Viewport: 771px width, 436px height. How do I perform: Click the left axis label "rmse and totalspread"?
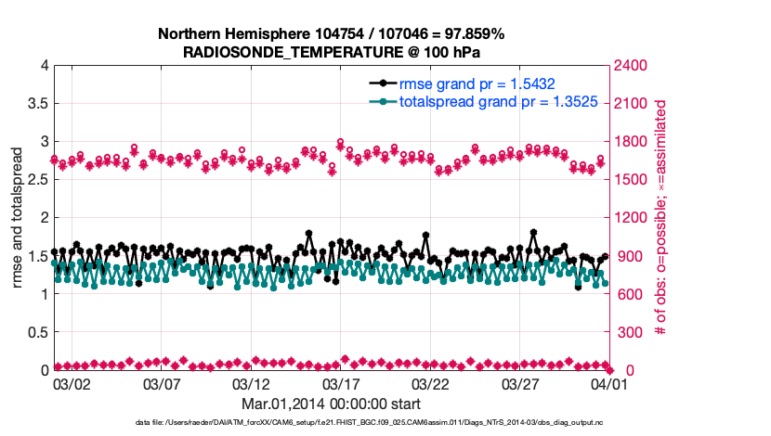tap(17, 217)
